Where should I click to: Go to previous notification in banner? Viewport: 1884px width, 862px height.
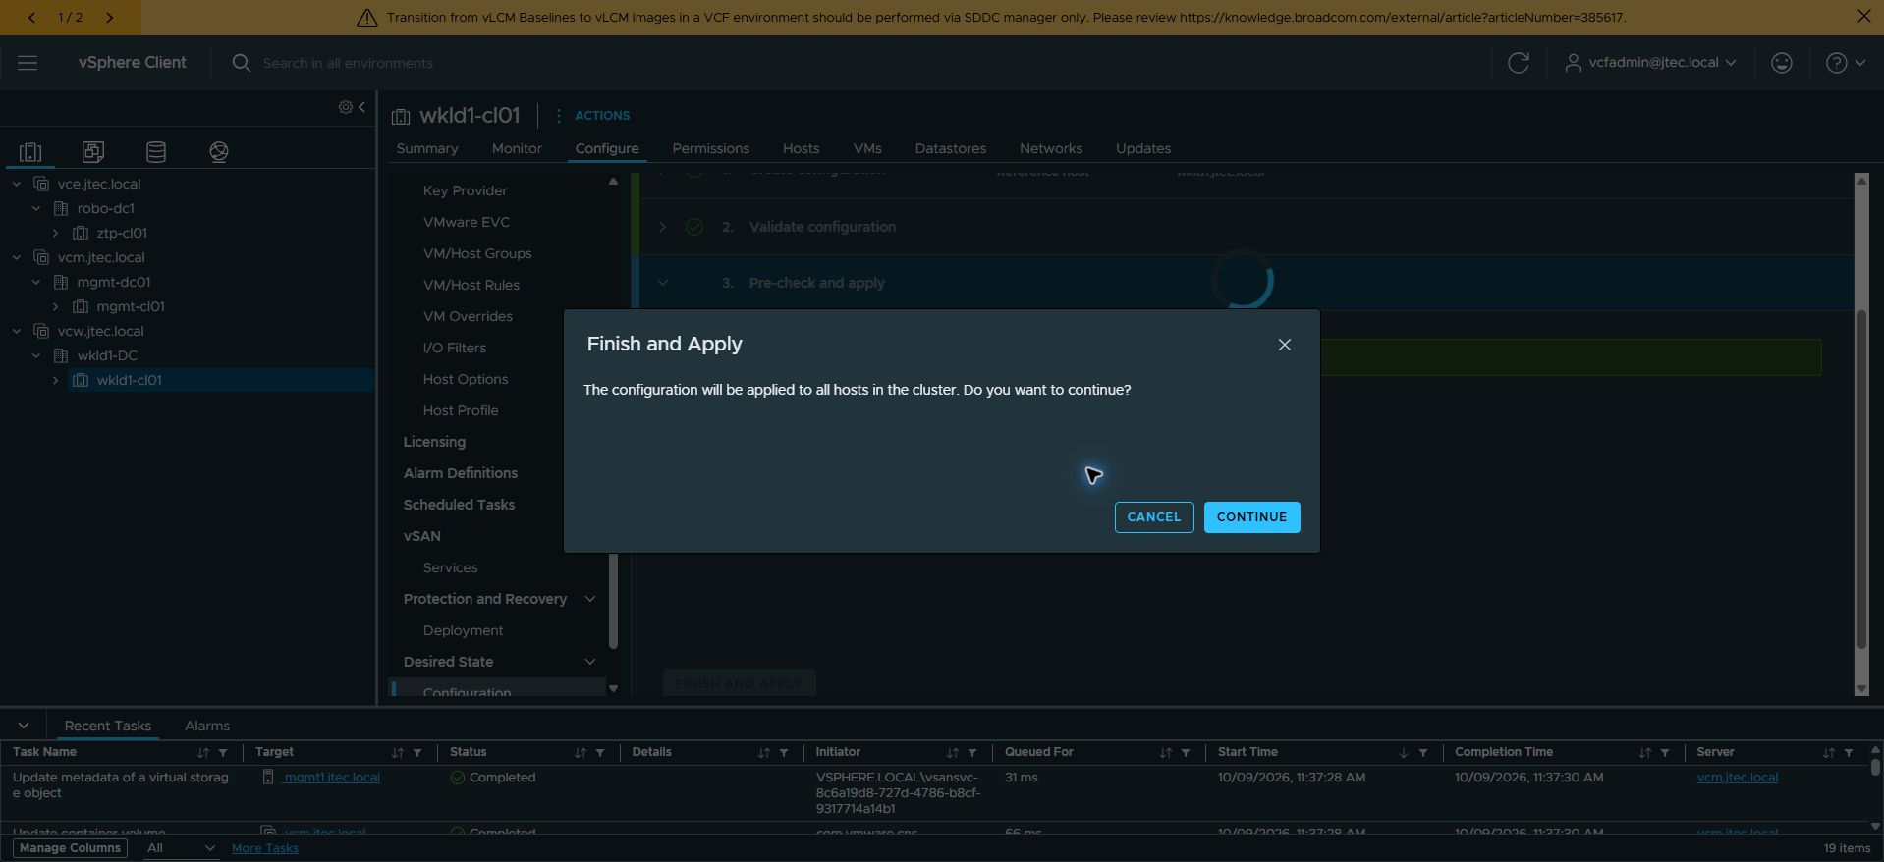[32, 18]
